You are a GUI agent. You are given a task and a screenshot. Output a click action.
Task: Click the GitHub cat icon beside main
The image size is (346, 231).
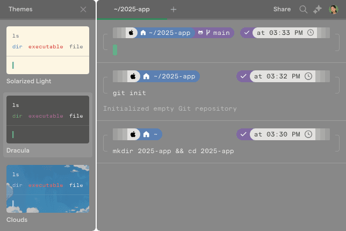(x=200, y=33)
